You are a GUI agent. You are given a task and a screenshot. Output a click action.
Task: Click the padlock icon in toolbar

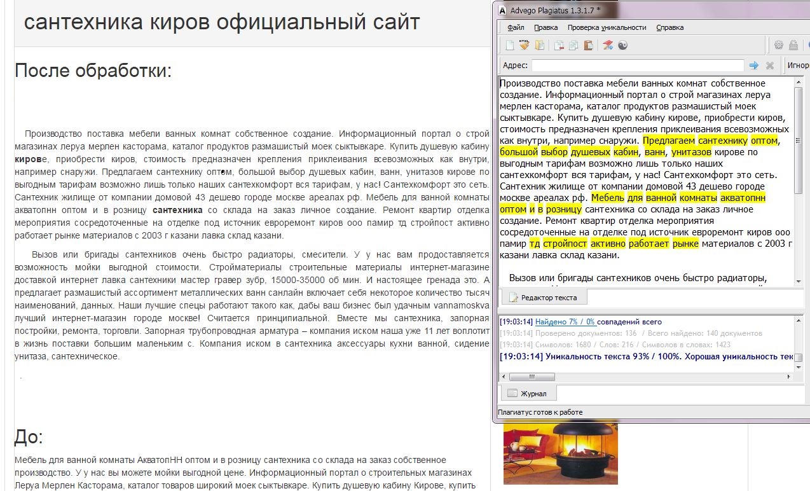pyautogui.click(x=793, y=45)
